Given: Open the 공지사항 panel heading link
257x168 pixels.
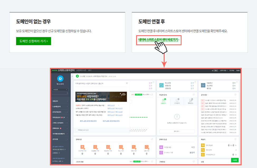Looking at the screenshot, I should click(204, 95).
